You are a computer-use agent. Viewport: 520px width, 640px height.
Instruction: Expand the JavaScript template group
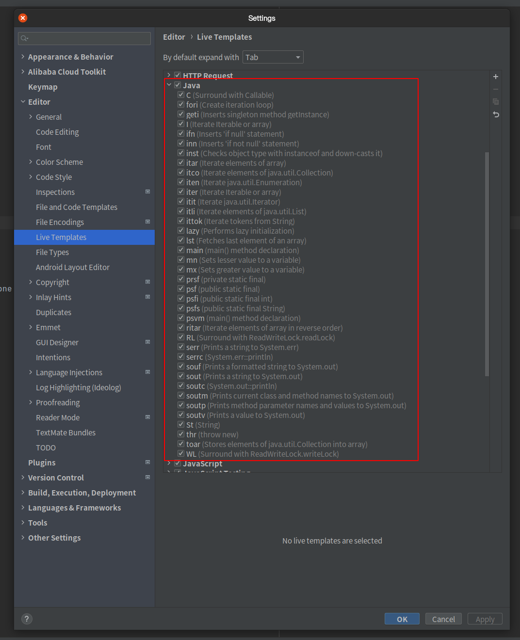169,463
